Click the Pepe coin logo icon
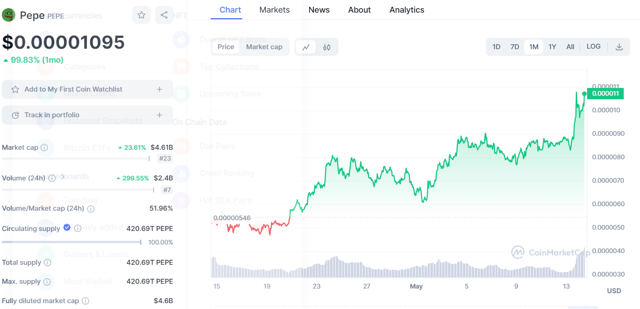 9,15
